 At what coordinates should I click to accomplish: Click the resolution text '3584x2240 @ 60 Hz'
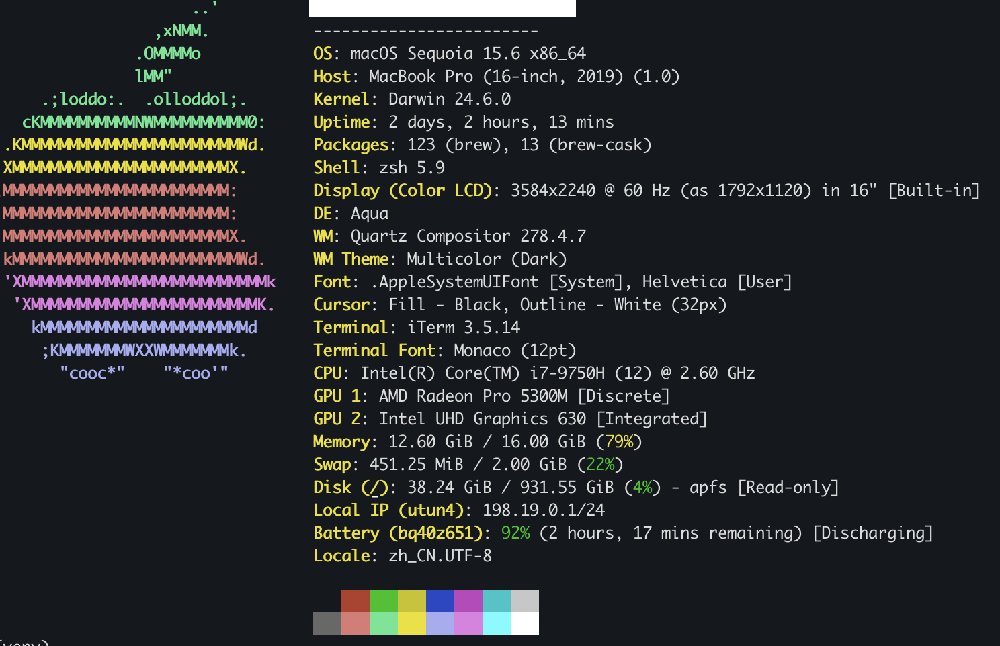(591, 191)
